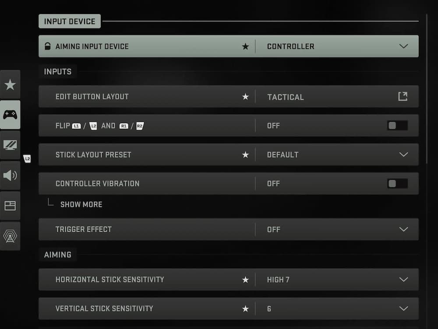
Task: Open the Trigger Effect dropdown chevron
Action: click(403, 230)
